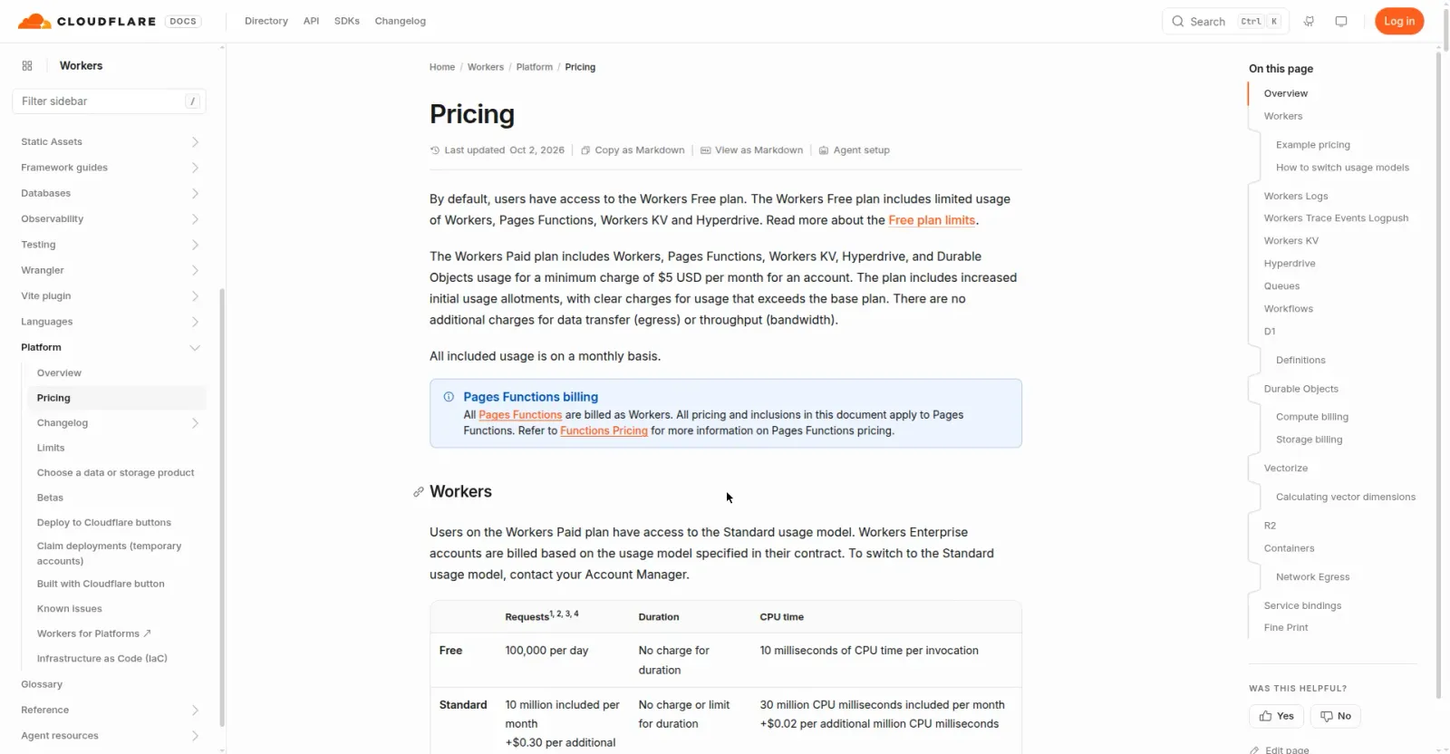Viewport: 1450px width, 754px height.
Task: Open the Directory top navigation item
Action: point(266,21)
